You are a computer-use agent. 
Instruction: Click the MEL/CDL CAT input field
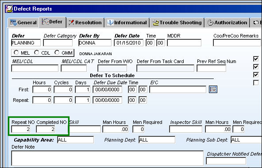tap(73, 68)
